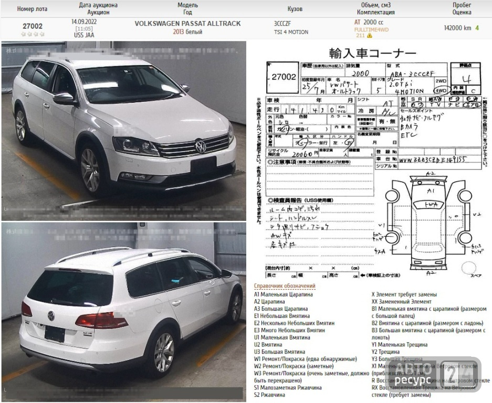Select lot number 27002

click(x=33, y=26)
